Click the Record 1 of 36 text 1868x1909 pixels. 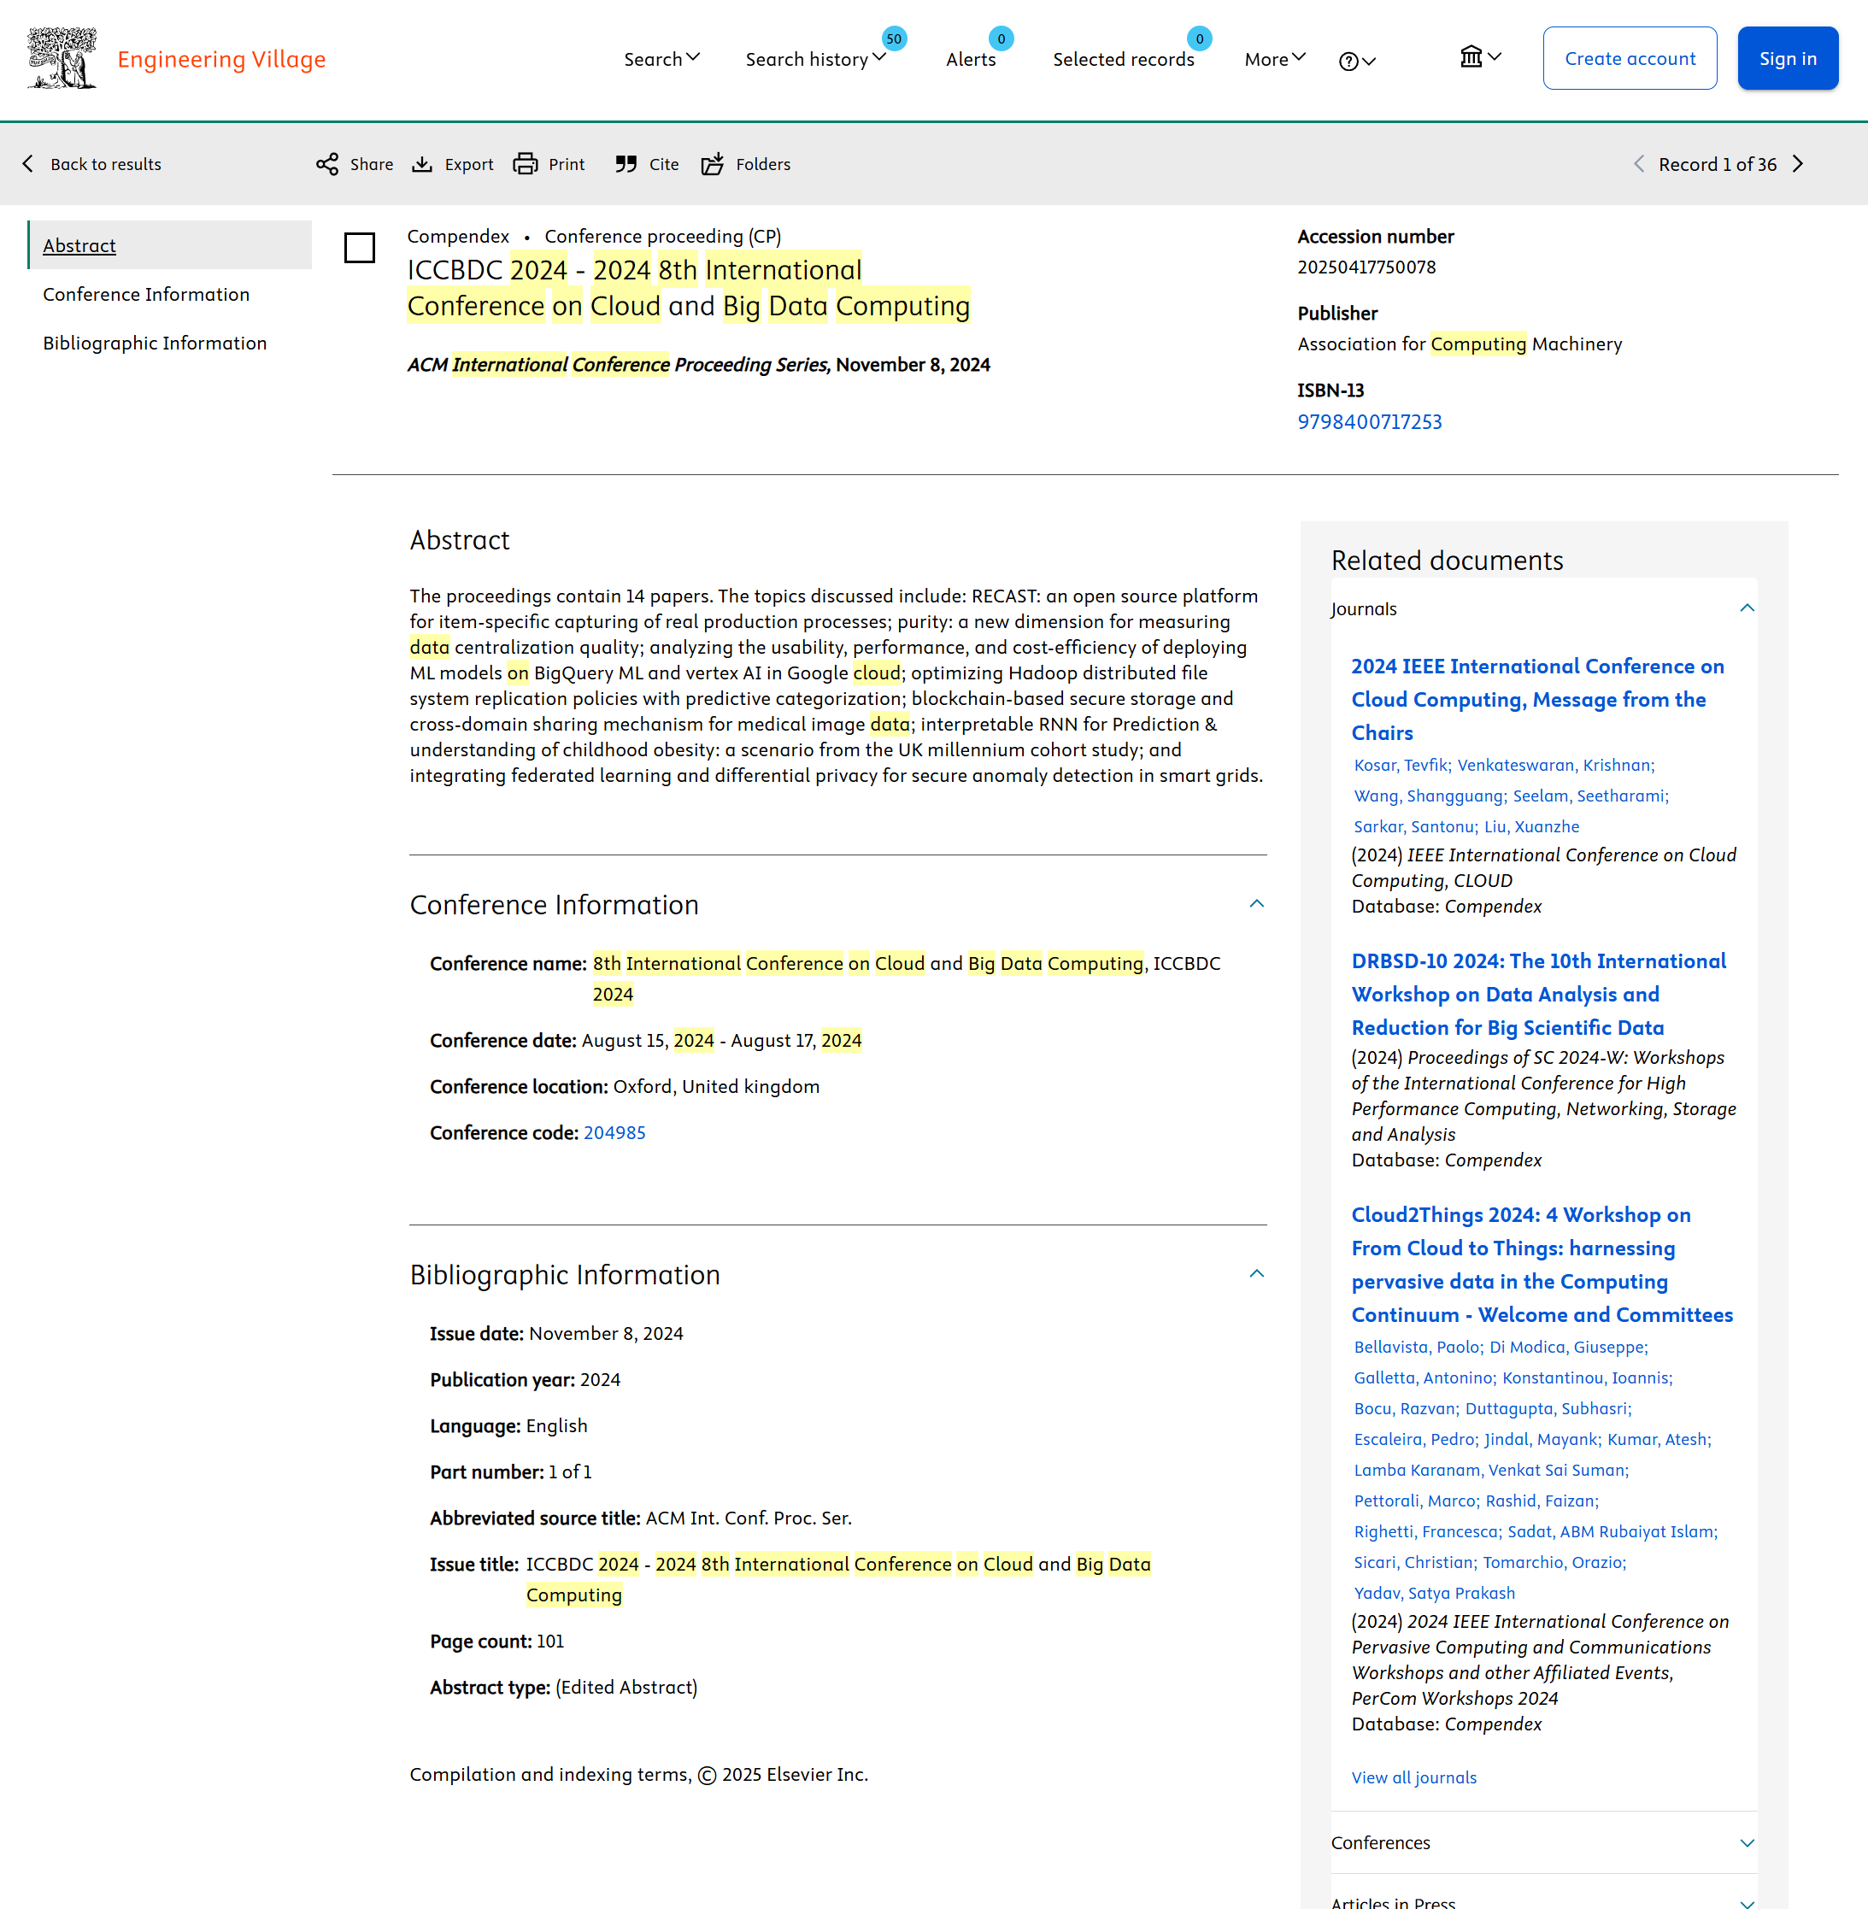[x=1717, y=164]
